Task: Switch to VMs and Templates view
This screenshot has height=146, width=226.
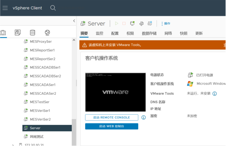Action: (18, 33)
